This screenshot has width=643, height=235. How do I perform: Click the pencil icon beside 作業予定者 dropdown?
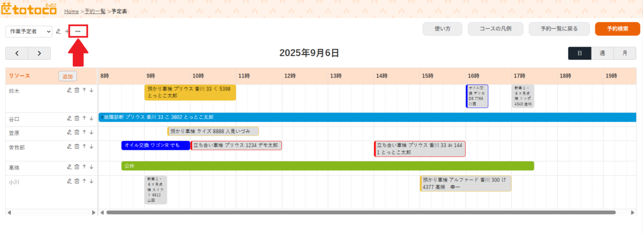(58, 32)
